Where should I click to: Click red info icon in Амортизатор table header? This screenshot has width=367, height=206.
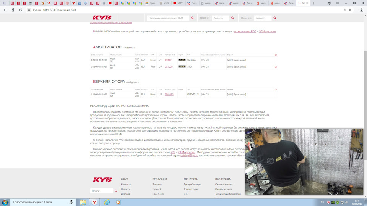(276, 55)
